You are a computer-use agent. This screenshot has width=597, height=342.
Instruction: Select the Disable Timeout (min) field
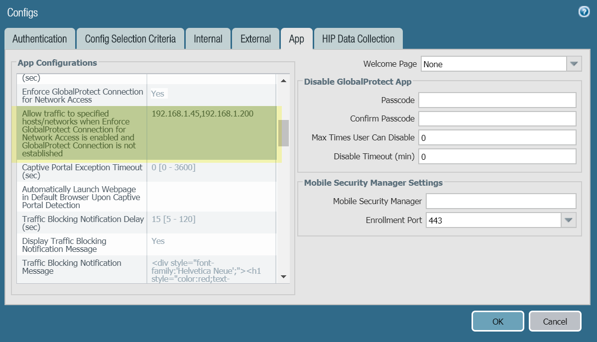(497, 156)
